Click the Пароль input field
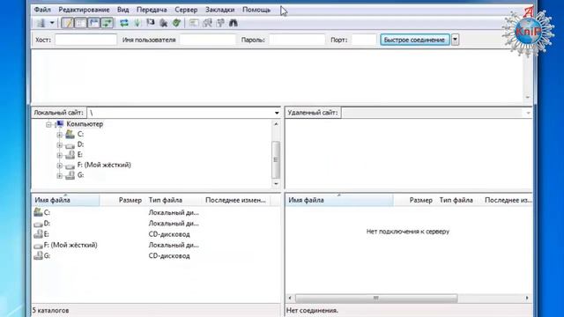The width and height of the screenshot is (564, 317). [297, 40]
